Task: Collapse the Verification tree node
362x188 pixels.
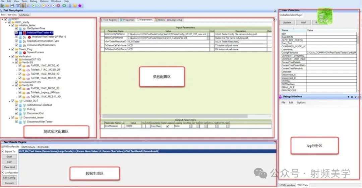Action: pos(10,56)
